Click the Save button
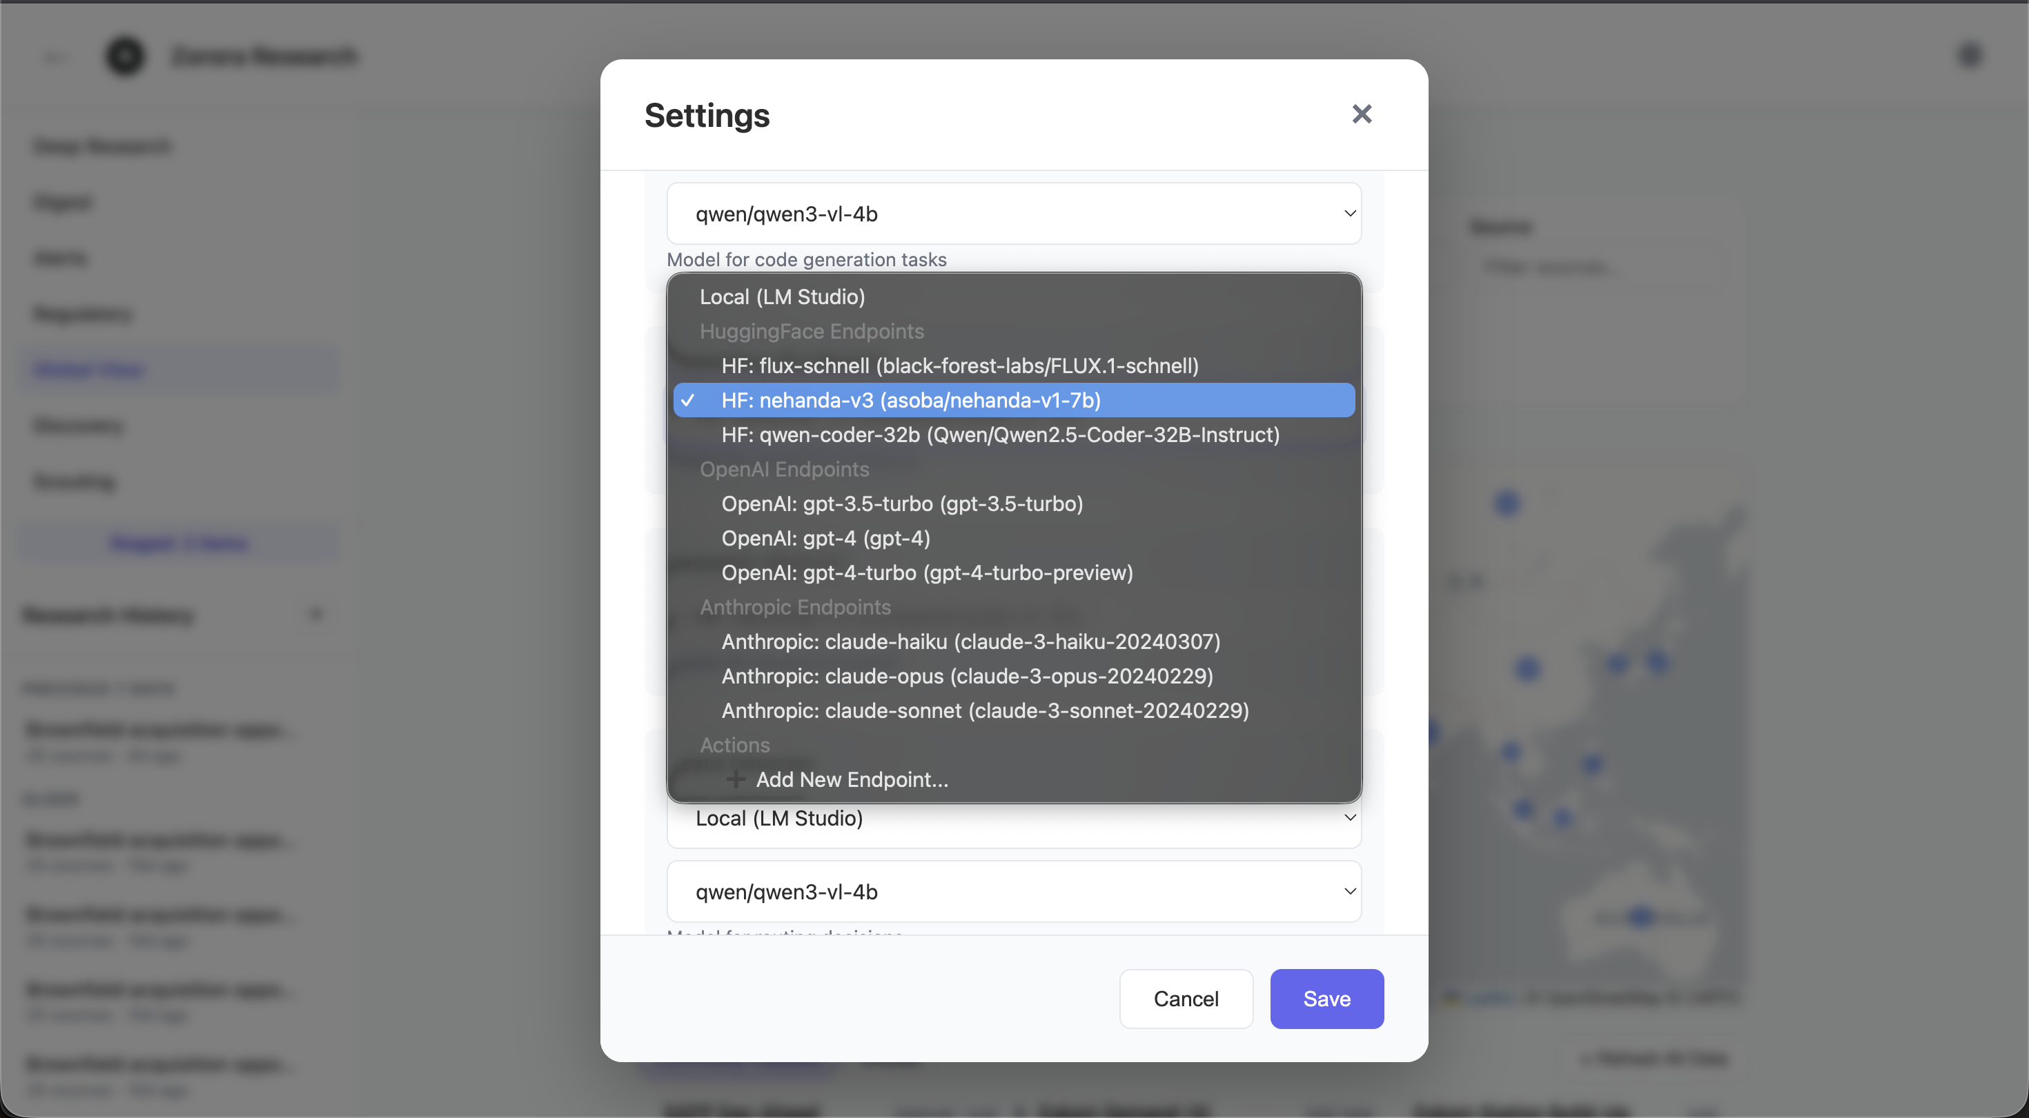This screenshot has width=2029, height=1118. [1326, 999]
